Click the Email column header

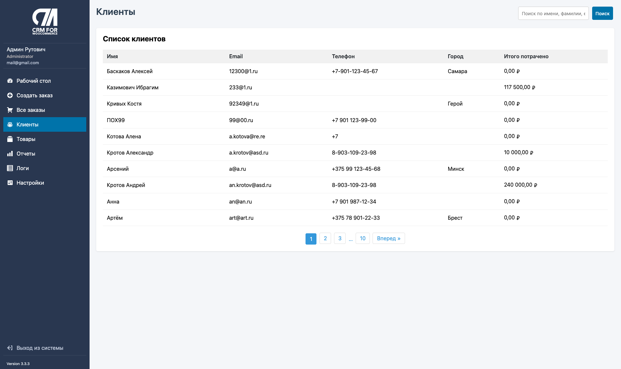point(236,56)
